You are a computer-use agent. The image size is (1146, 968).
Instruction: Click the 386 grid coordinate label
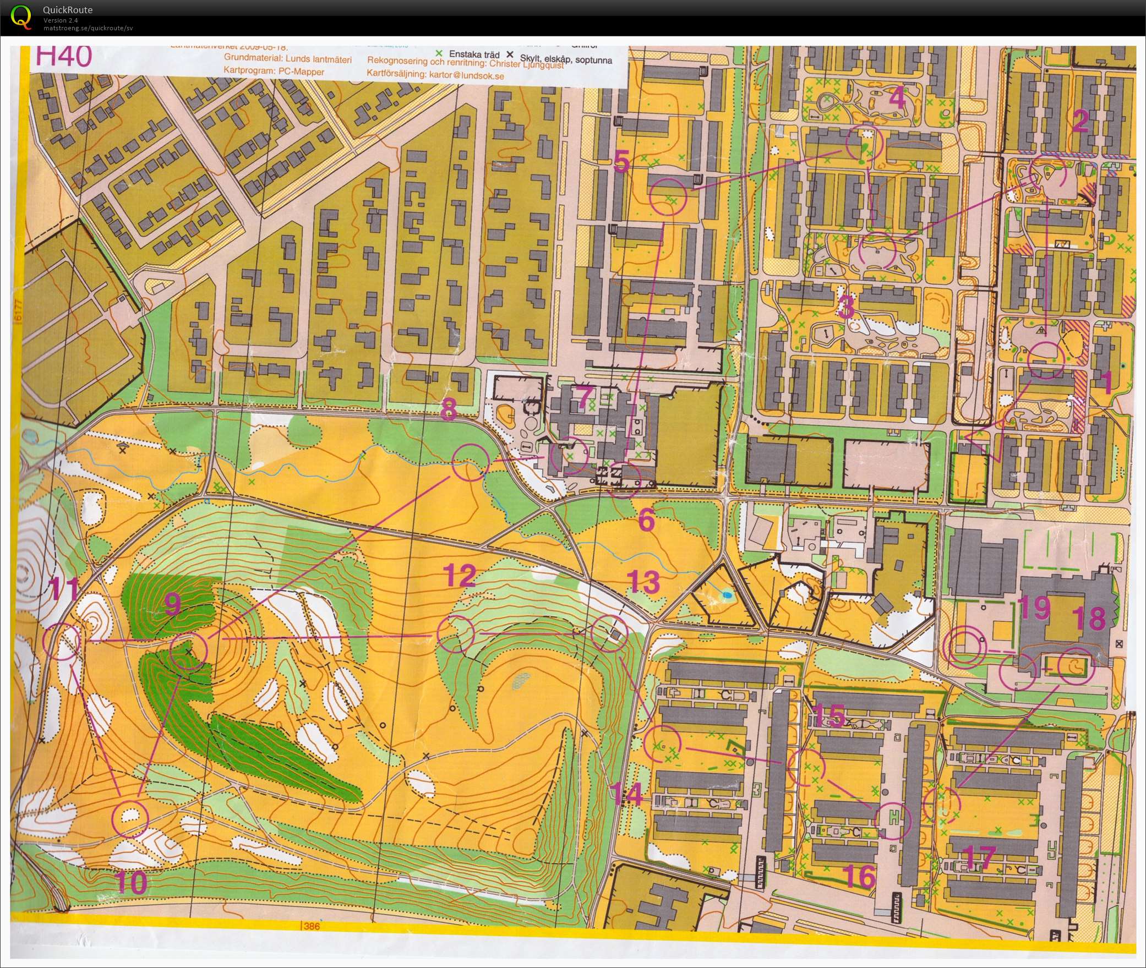312,926
